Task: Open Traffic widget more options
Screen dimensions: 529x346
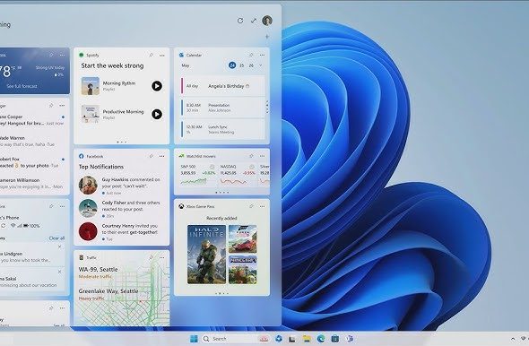Action: point(162,257)
